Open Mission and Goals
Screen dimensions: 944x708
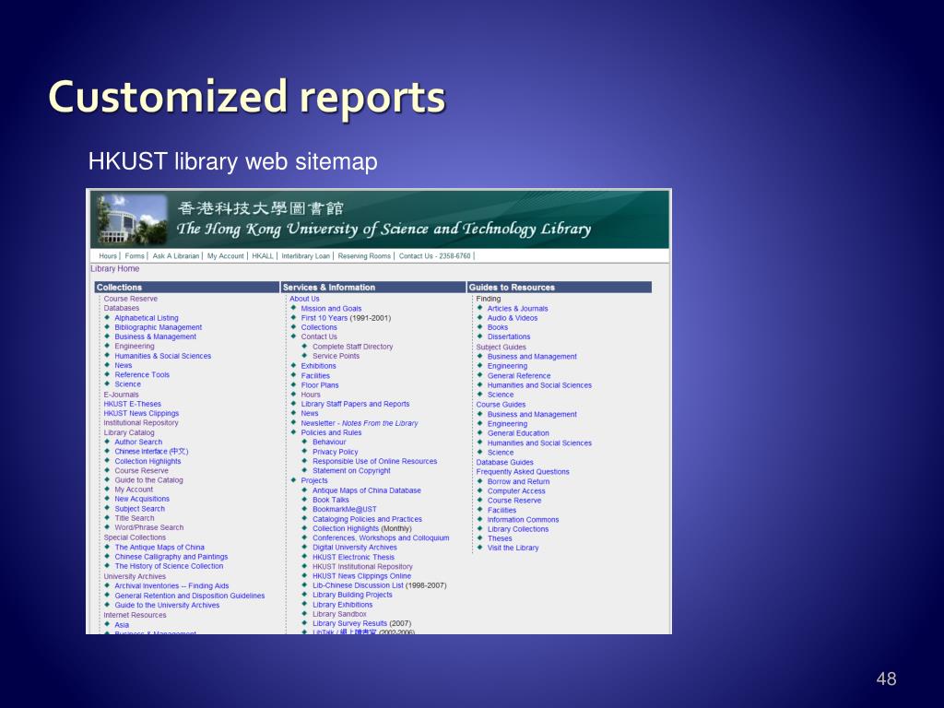click(x=331, y=308)
